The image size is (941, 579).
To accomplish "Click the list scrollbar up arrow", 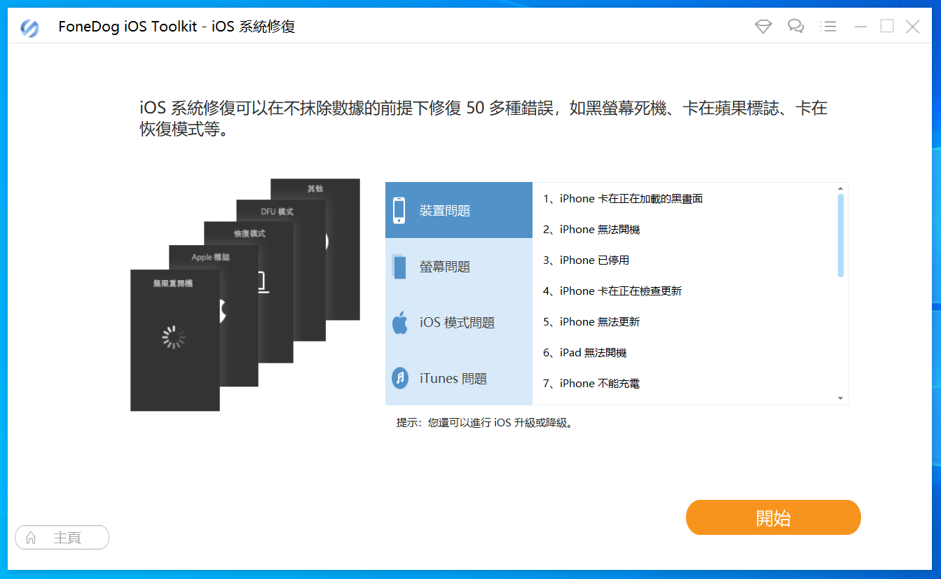I will tap(841, 188).
